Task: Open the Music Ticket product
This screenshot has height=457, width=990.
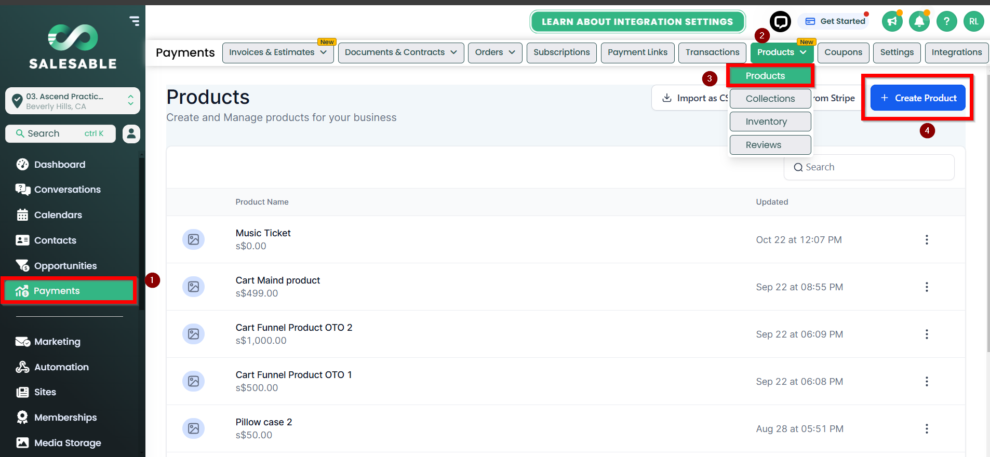Action: (263, 233)
